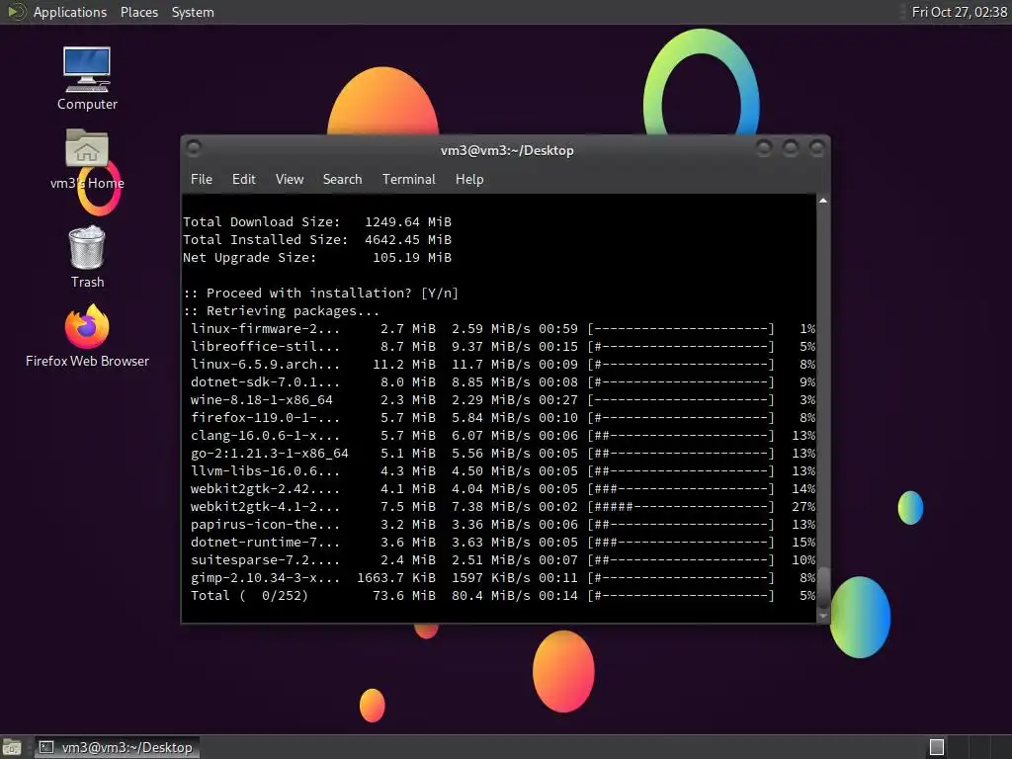The width and height of the screenshot is (1012, 759).
Task: Open the terminal File menu
Action: click(x=202, y=179)
